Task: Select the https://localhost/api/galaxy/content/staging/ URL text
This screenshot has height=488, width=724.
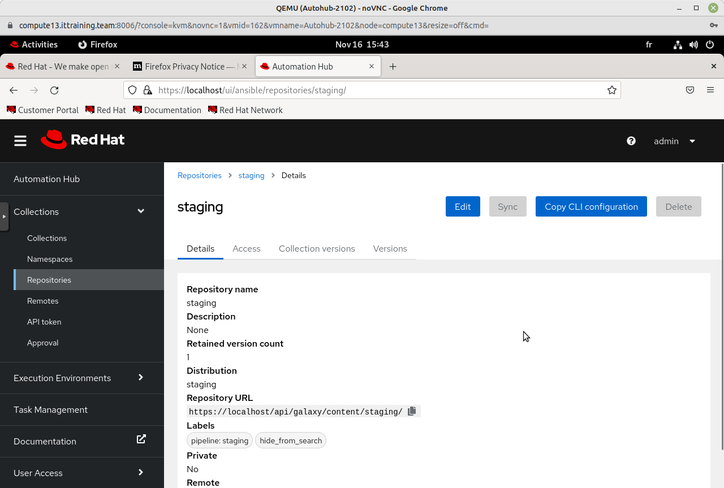Action: [296, 412]
